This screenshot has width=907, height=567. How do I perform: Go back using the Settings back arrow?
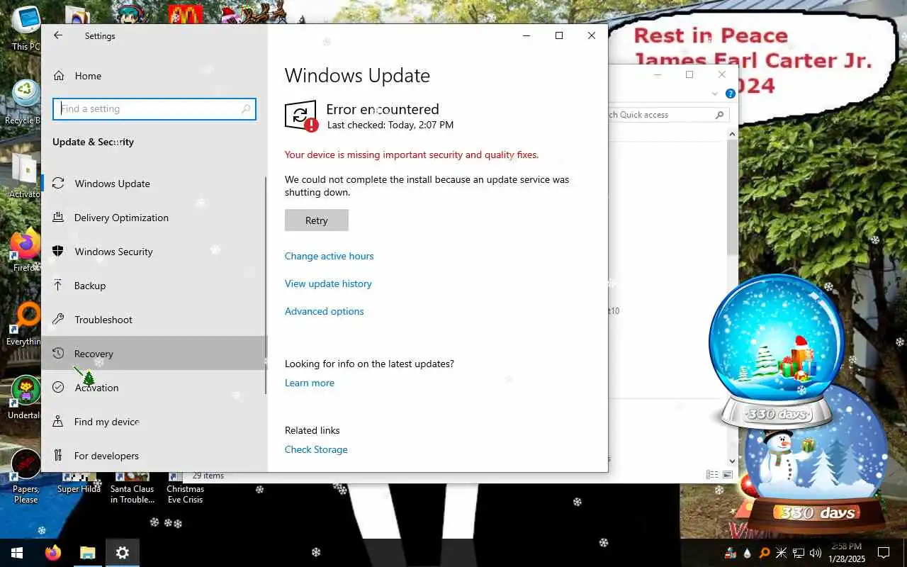[58, 35]
